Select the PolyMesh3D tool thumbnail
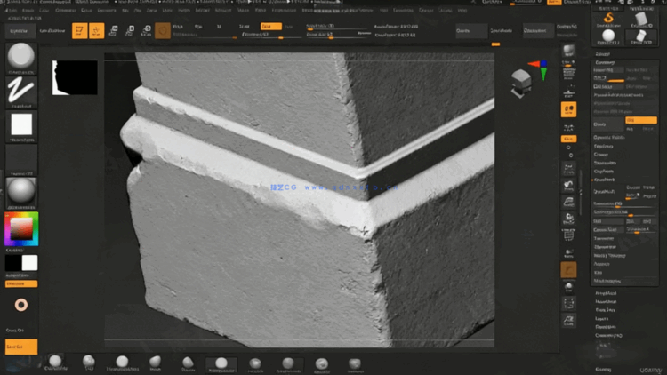The image size is (667, 375). tap(641, 37)
